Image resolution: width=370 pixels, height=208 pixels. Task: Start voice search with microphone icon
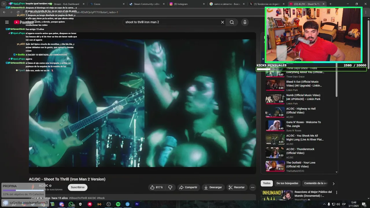pos(245,22)
